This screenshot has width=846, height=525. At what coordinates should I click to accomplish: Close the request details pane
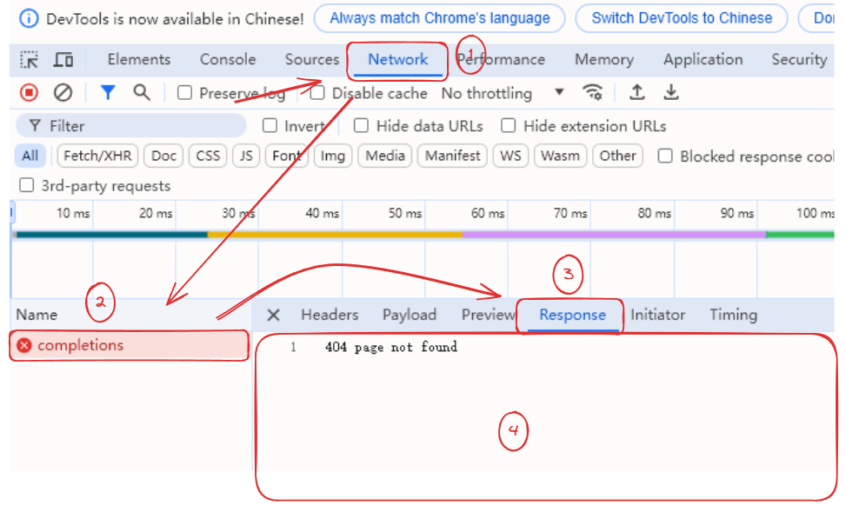click(x=273, y=315)
